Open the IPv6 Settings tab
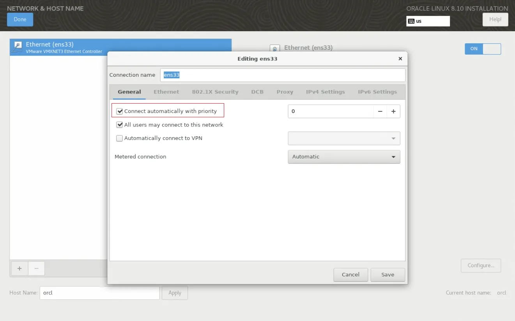The height and width of the screenshot is (321, 515). pos(377,92)
